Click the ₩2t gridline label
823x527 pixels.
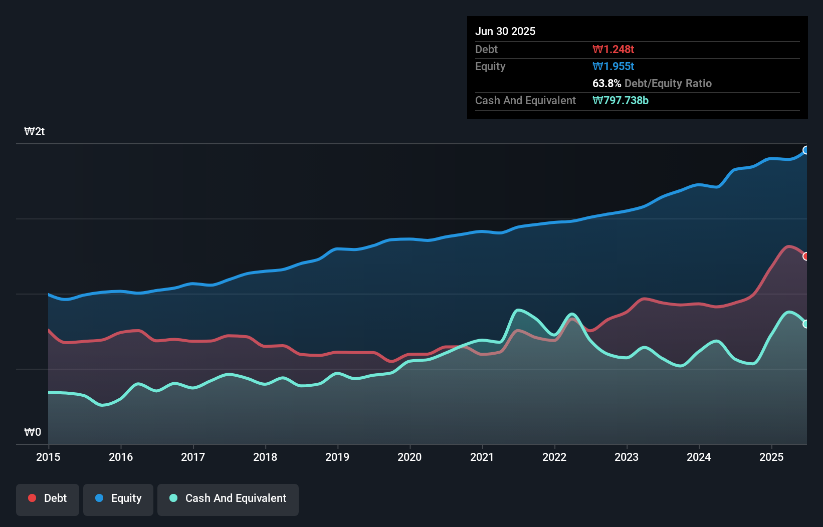pos(35,131)
